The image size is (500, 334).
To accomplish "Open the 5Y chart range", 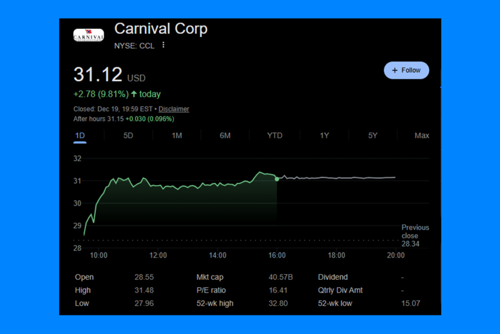I will 373,135.
